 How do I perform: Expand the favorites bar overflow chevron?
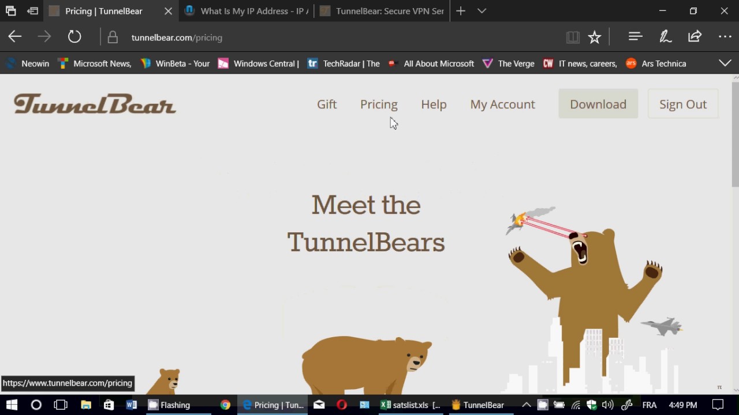point(725,63)
